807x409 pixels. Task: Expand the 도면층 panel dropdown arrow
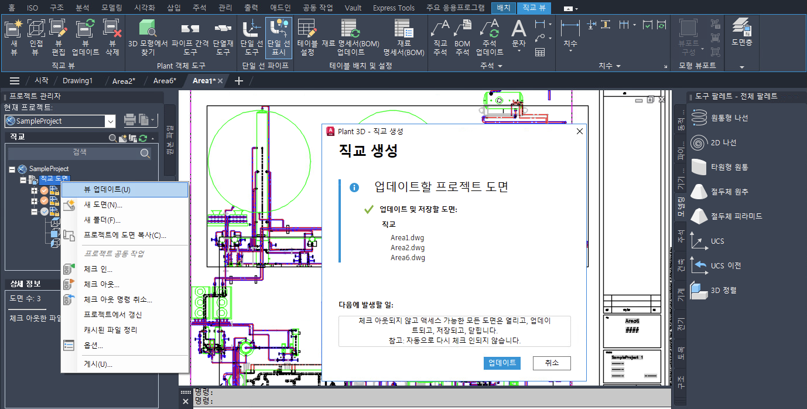pos(742,67)
